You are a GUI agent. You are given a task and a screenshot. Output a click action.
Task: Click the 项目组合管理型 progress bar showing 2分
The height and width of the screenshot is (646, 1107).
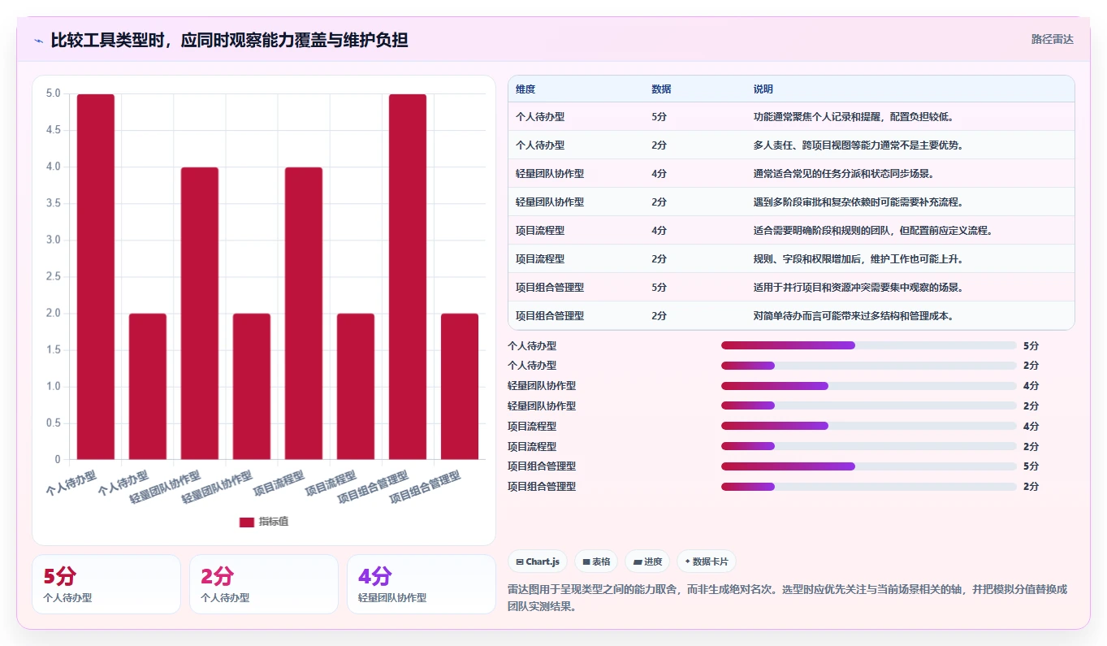(868, 487)
